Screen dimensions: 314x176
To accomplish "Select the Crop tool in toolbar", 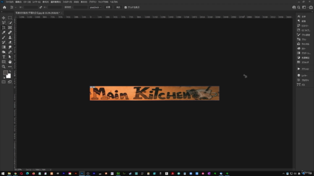I will [x=3, y=28].
